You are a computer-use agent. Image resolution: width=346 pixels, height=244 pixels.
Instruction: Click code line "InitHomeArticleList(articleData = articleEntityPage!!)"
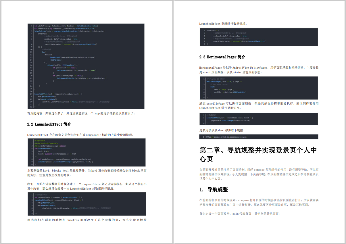(x=82, y=78)
